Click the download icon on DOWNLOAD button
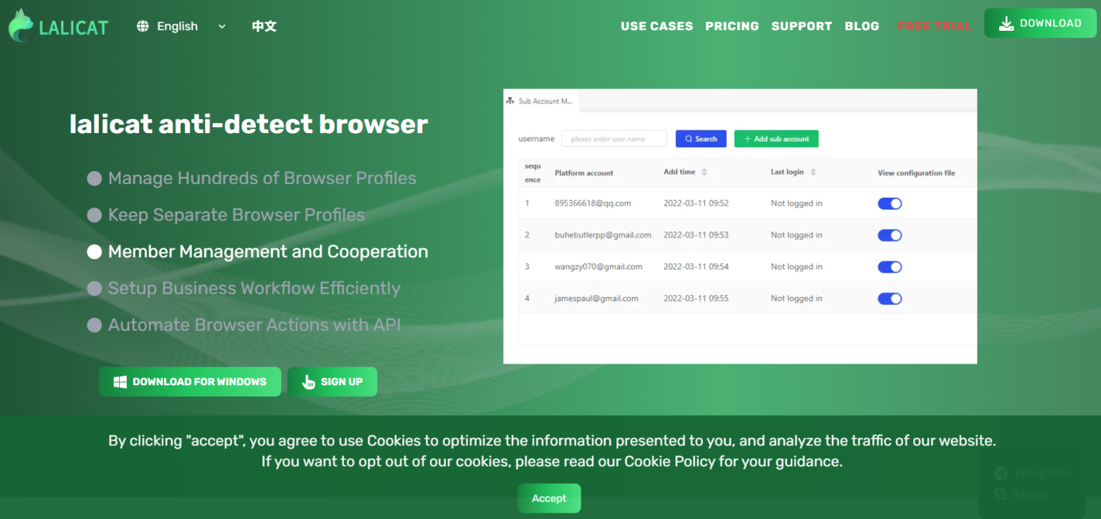The width and height of the screenshot is (1101, 519). [1008, 22]
